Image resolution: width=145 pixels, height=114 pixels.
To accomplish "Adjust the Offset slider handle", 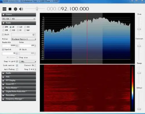I will tap(139, 109).
